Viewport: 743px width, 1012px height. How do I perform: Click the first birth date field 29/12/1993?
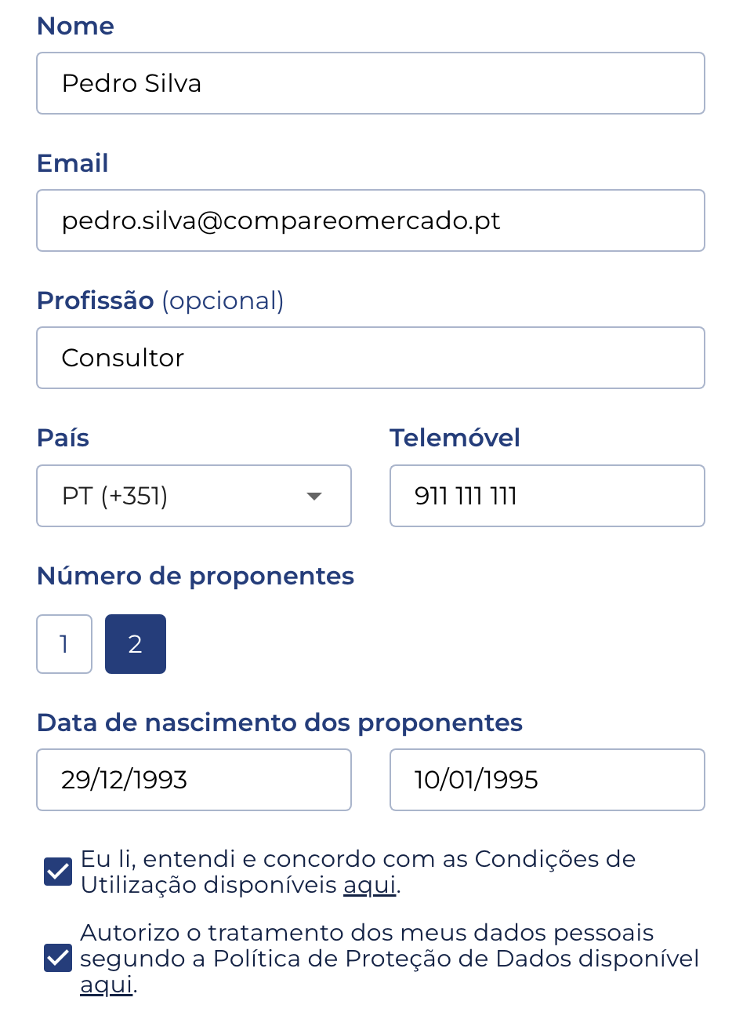194,779
